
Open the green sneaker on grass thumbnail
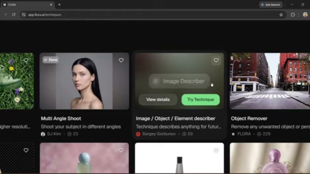tap(17, 81)
